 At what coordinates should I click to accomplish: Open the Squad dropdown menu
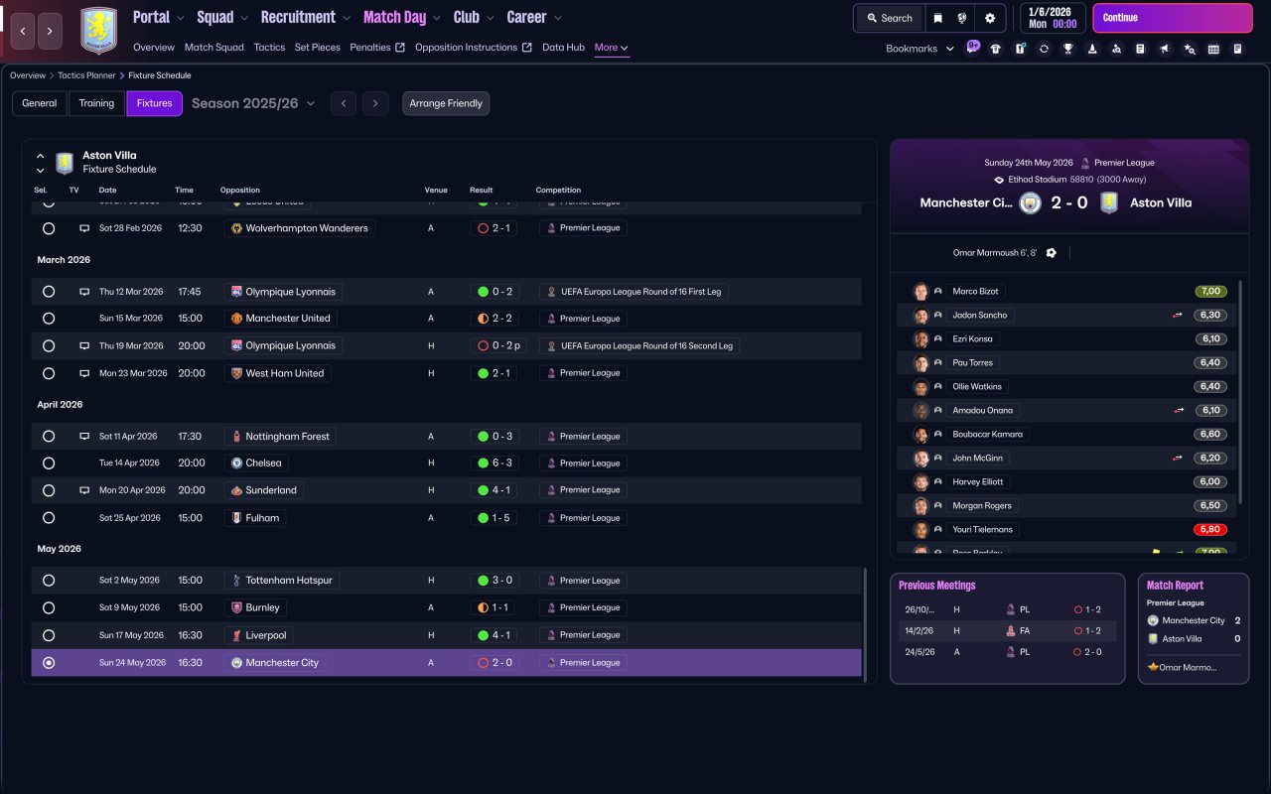[x=222, y=17]
